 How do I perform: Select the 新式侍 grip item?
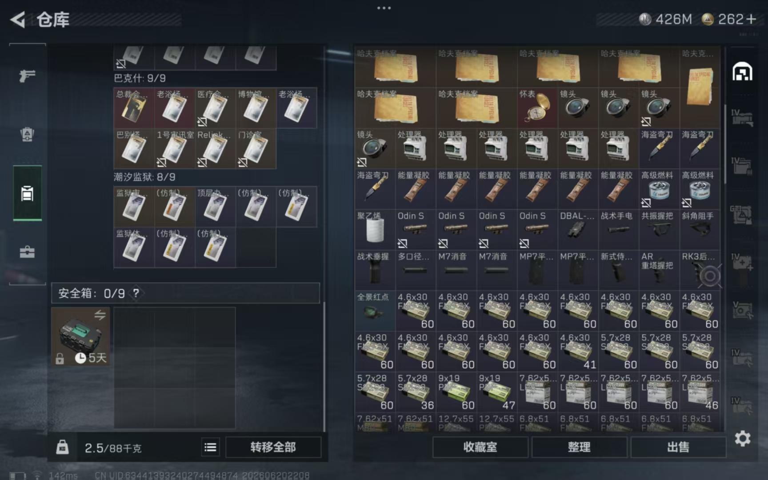619,271
